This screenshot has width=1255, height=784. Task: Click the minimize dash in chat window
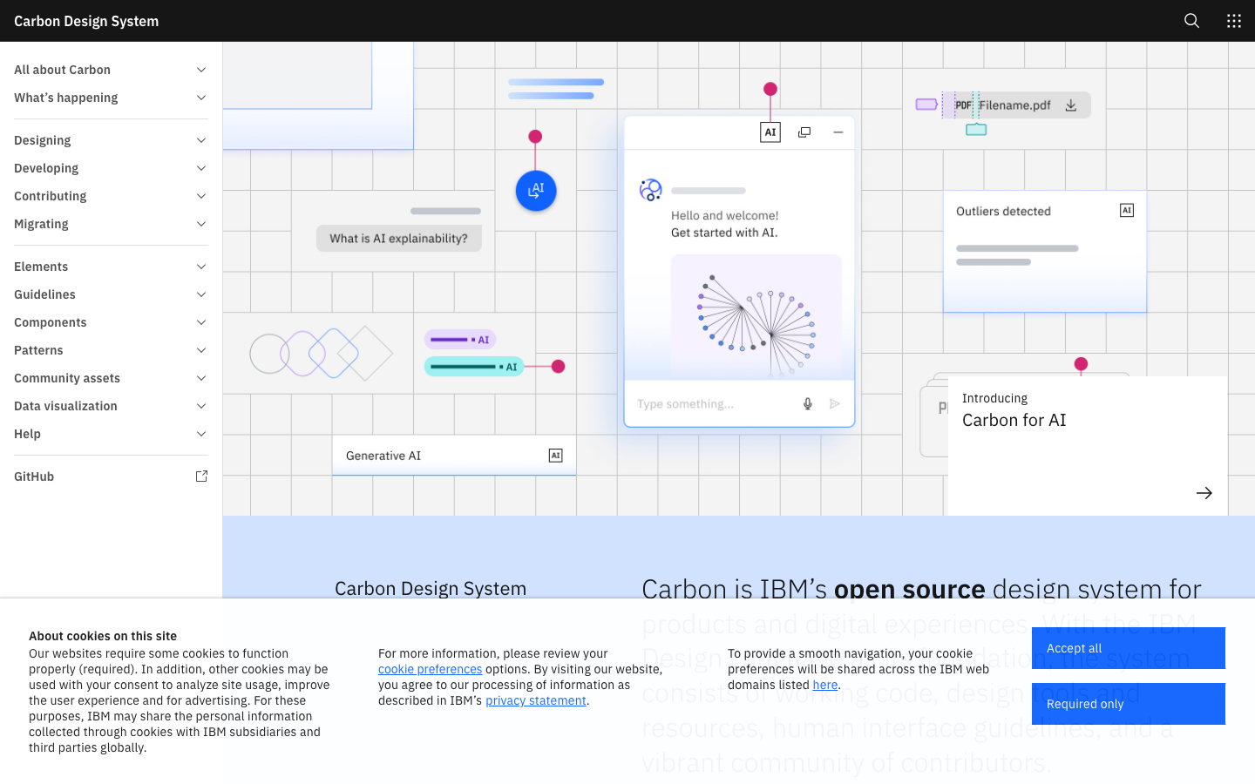[838, 132]
